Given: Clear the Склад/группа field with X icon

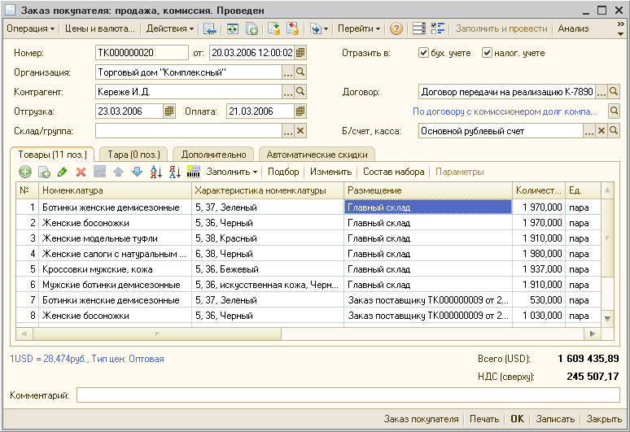Looking at the screenshot, I should pyautogui.click(x=300, y=131).
